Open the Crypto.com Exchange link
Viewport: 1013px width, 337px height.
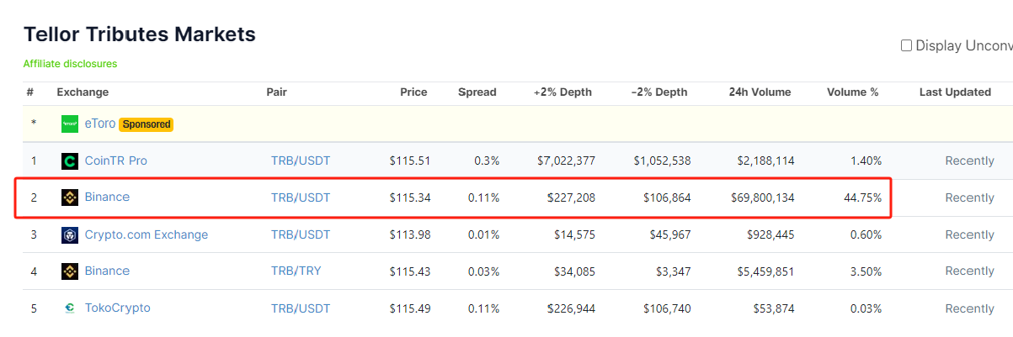[x=147, y=234]
